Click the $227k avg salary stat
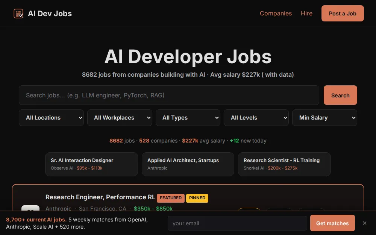Viewport: 376px width, 235px height. [x=203, y=141]
